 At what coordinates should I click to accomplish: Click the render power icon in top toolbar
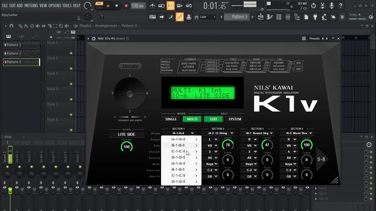click(x=313, y=5)
